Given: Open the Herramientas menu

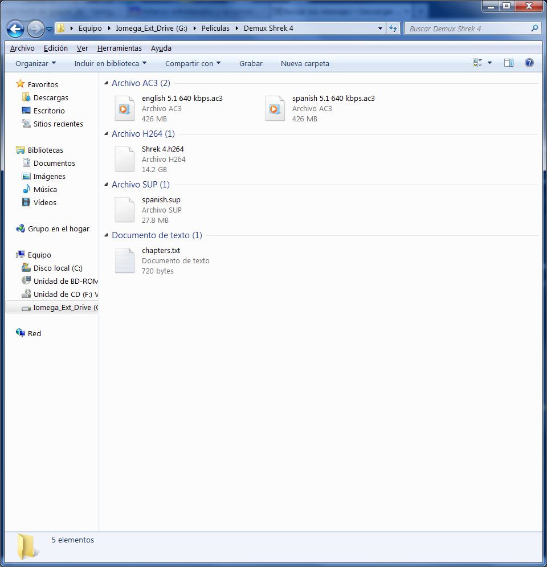Looking at the screenshot, I should click(119, 48).
